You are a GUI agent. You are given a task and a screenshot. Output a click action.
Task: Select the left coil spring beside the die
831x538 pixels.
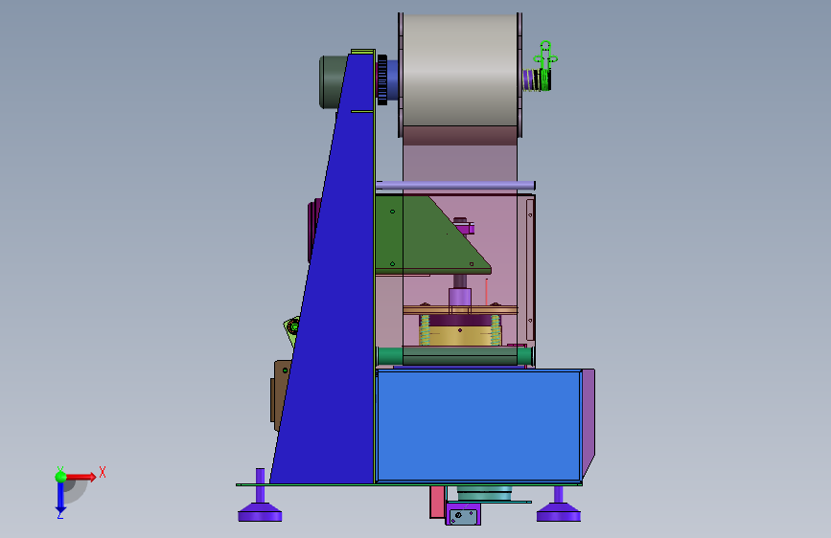[x=425, y=330]
